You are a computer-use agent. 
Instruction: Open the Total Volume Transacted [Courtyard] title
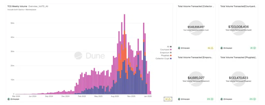pos(238,6)
